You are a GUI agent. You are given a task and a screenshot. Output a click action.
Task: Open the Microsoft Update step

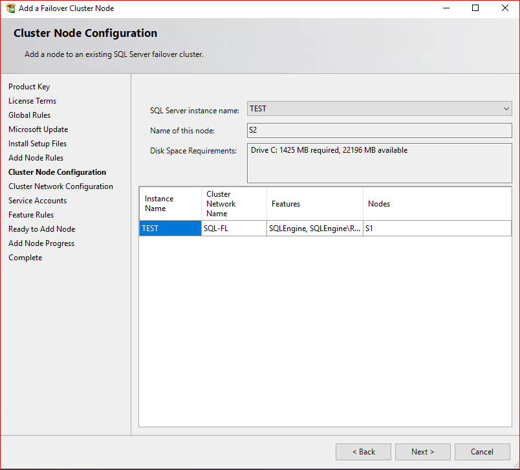pyautogui.click(x=38, y=129)
